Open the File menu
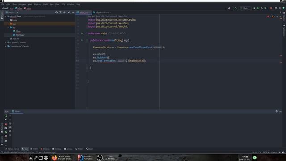The image size is (286, 161). [3, 4]
